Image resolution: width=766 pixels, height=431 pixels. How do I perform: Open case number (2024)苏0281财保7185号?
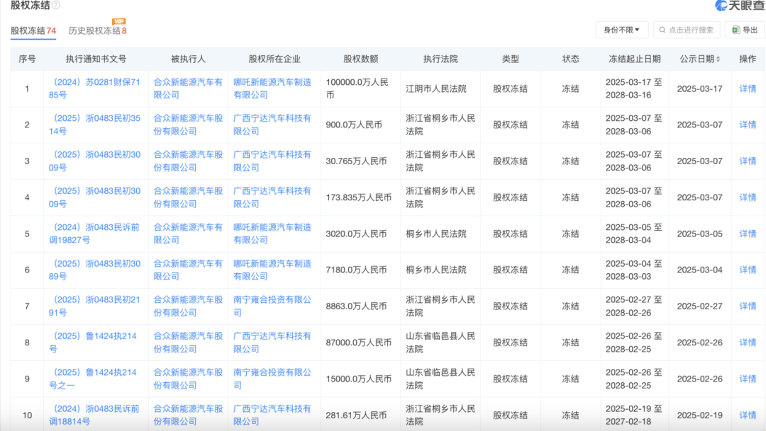94,88
